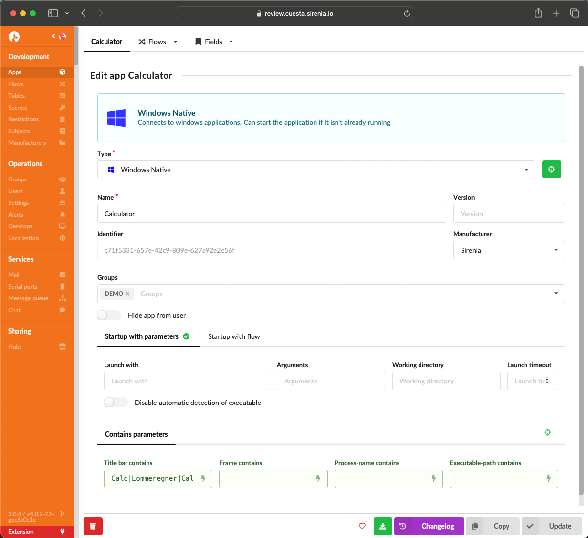Open Tables via its grid icon
Viewport: 588px width, 538px height.
[x=63, y=96]
